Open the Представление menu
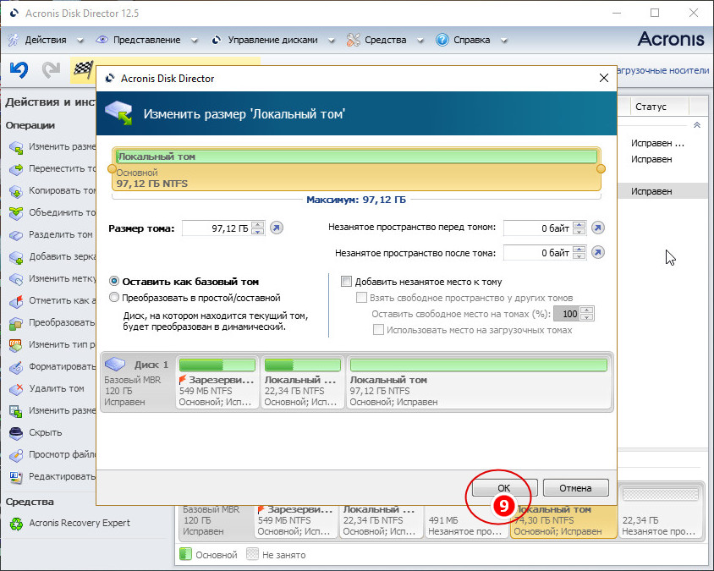This screenshot has height=571, width=714. pyautogui.click(x=146, y=40)
